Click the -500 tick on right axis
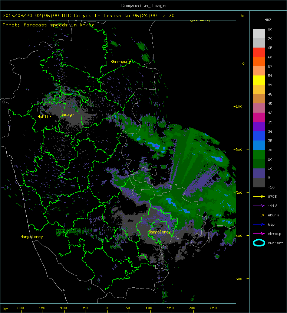This screenshot has width=287, height=313. click(x=238, y=279)
